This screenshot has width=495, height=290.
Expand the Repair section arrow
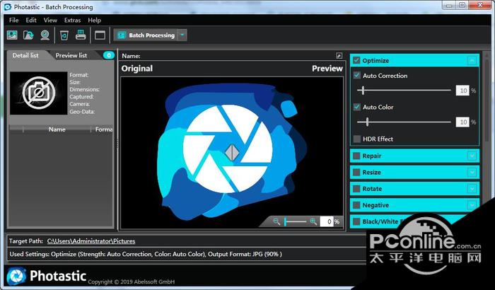(472, 156)
